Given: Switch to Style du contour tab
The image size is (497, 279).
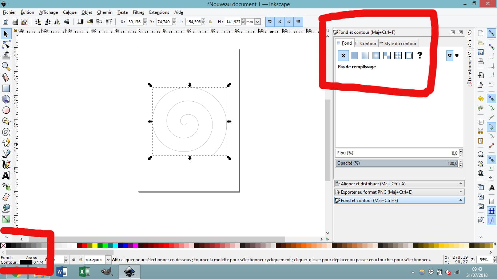Looking at the screenshot, I should point(398,43).
